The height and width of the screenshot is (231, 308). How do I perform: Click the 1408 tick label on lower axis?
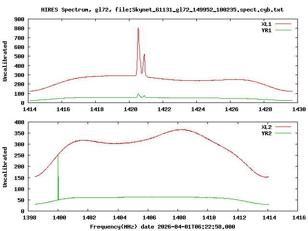point(179,218)
